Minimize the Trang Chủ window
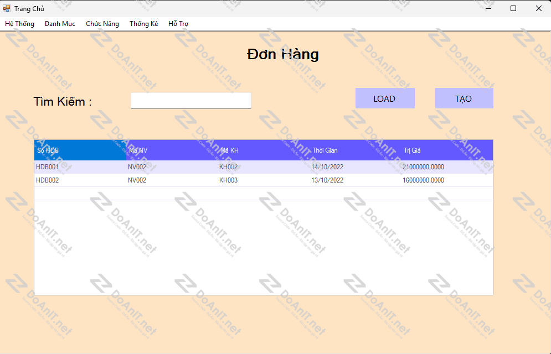The height and width of the screenshot is (354, 551). pos(488,8)
